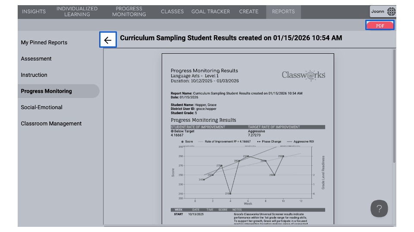414x232 pixels.
Task: Click the report title heading
Action: 231,38
